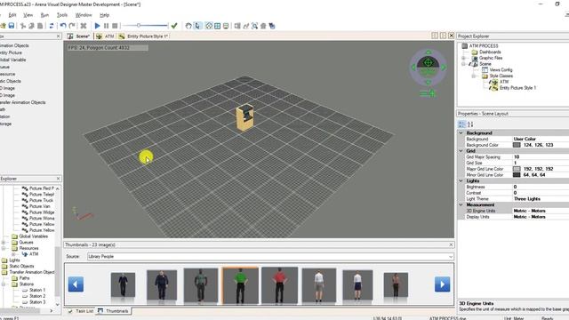Switch to the Scene tab

pyautogui.click(x=79, y=36)
